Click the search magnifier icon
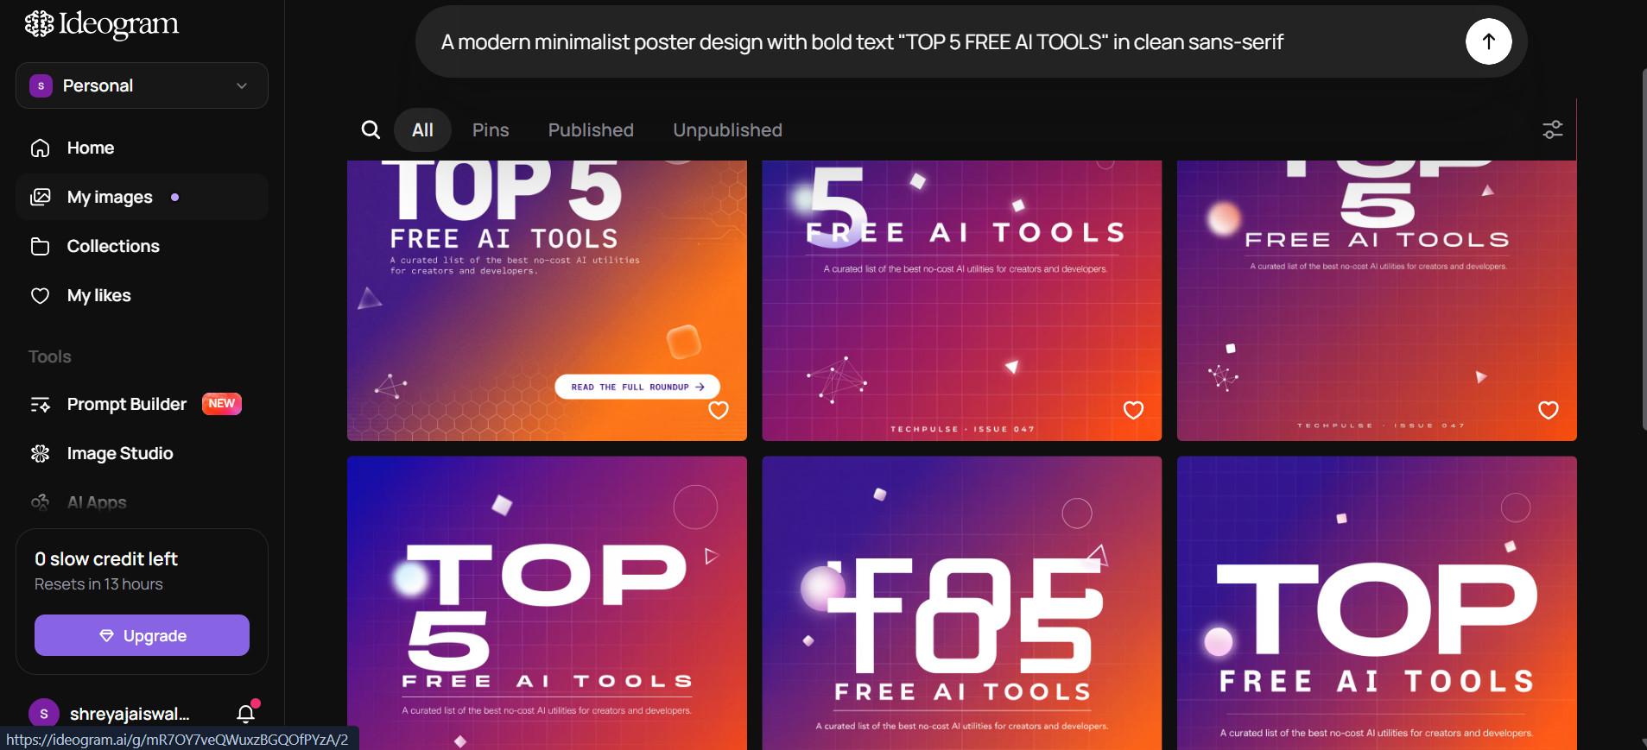Viewport: 1647px width, 750px height. click(x=371, y=129)
